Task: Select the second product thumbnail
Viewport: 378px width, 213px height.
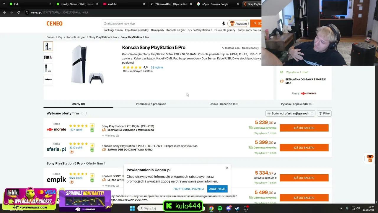Action: point(48,57)
